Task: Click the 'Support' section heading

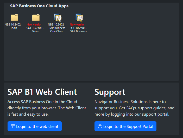Action: tap(110, 92)
